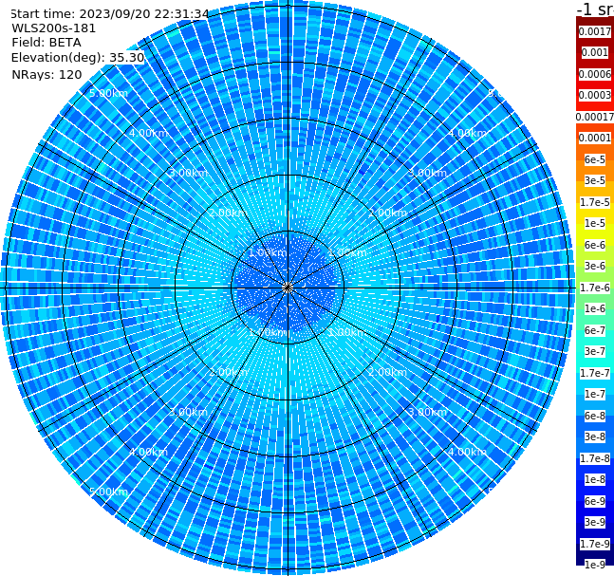Click the lower-left 2.00km range label
Screen dimensions: 614x576
pos(229,372)
